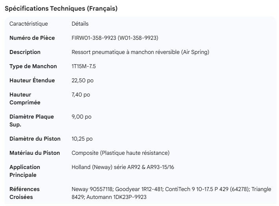Click the 9,00 po value
Viewport: 279px width, 206px height.
click(x=81, y=117)
